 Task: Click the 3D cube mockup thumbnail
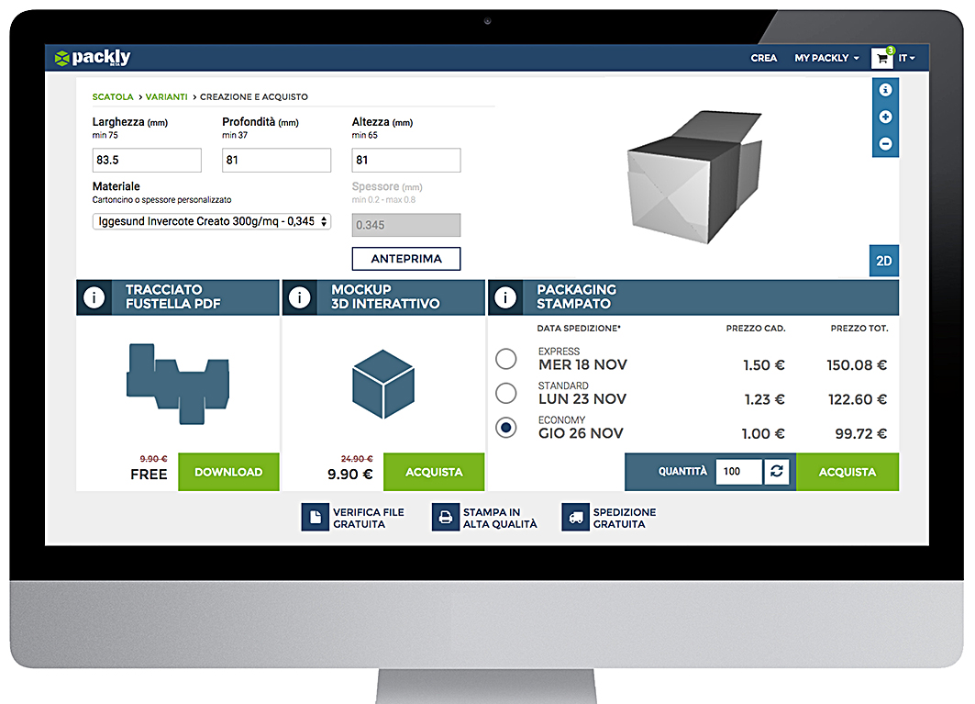383,384
